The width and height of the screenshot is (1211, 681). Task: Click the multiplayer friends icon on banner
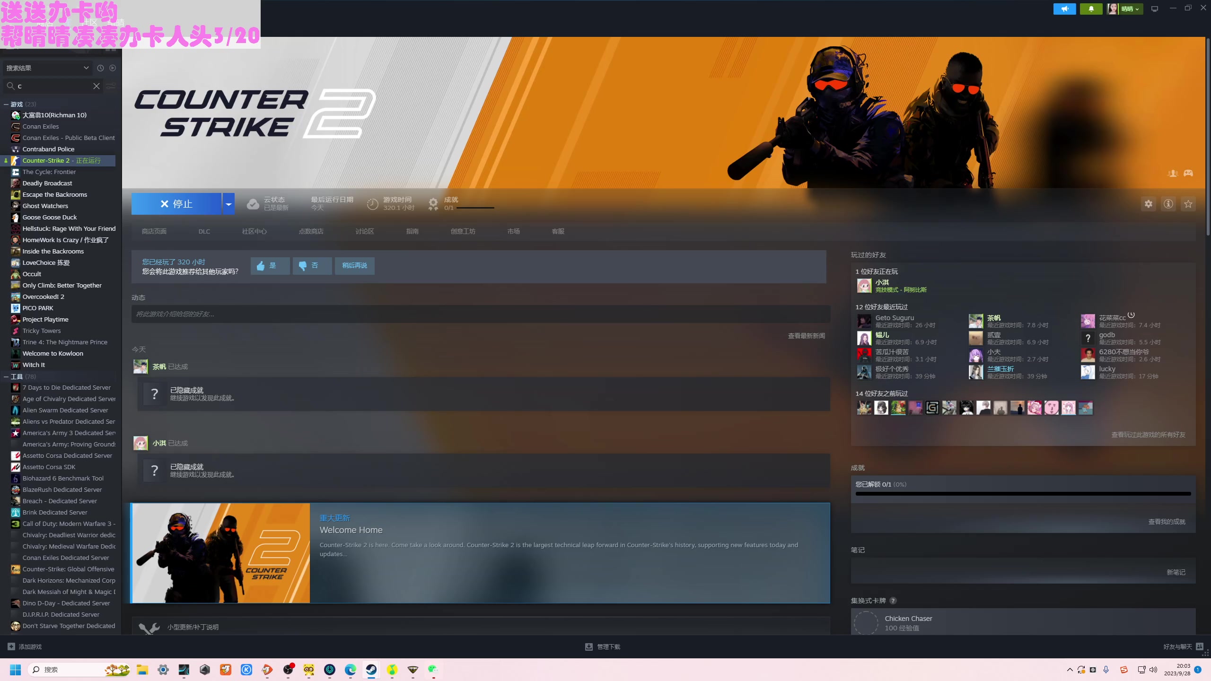pyautogui.click(x=1173, y=173)
